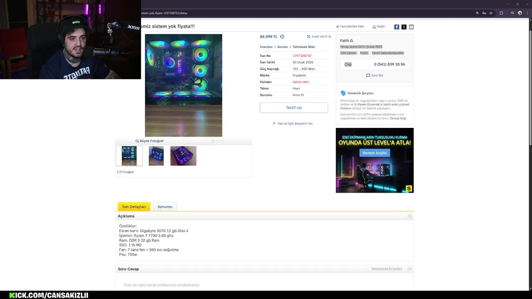Collapse the Soru-Cevap section
Image resolution: width=532 pixels, height=299 pixels.
tap(409, 269)
